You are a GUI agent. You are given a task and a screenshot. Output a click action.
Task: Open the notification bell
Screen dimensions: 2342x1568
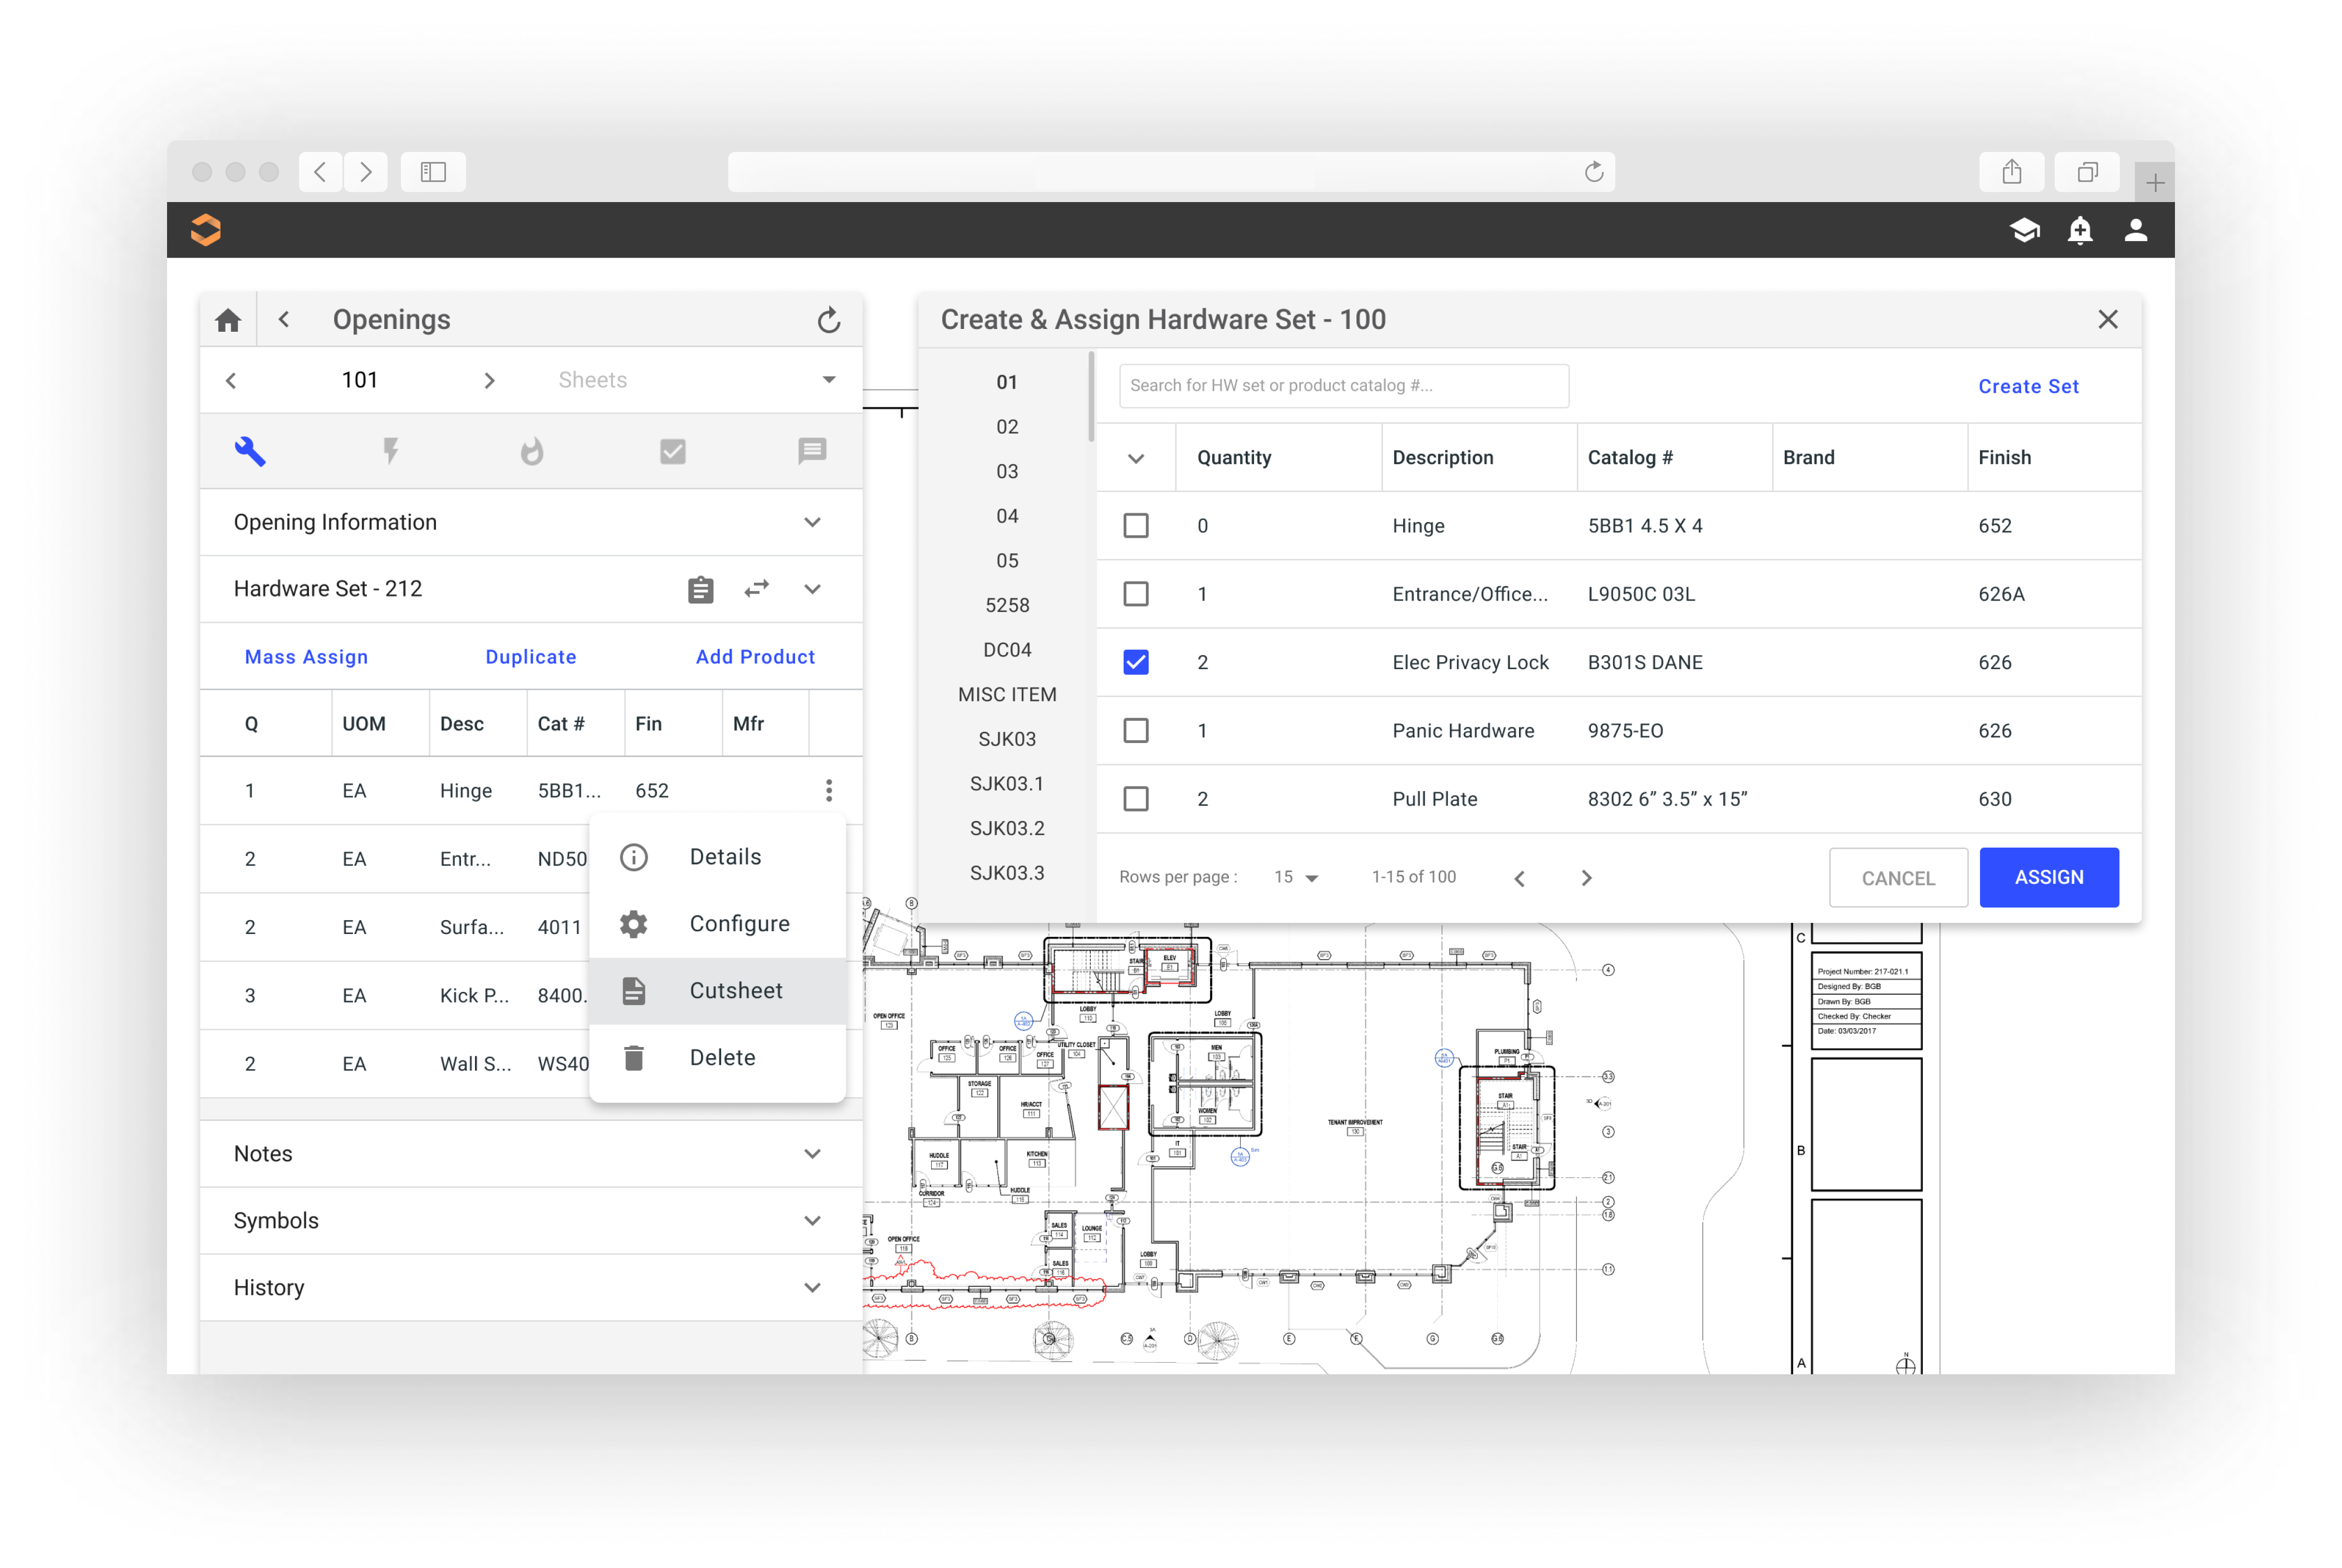click(x=2081, y=230)
